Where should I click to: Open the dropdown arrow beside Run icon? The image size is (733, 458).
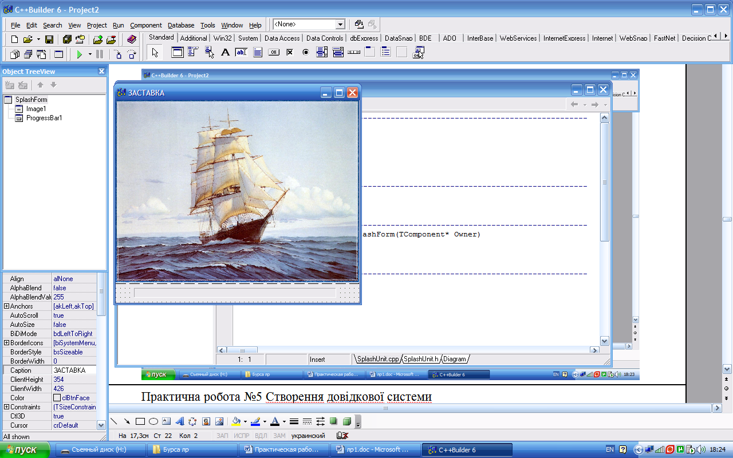[90, 54]
